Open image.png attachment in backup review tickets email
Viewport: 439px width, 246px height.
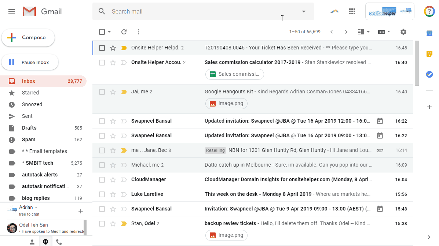(x=226, y=235)
